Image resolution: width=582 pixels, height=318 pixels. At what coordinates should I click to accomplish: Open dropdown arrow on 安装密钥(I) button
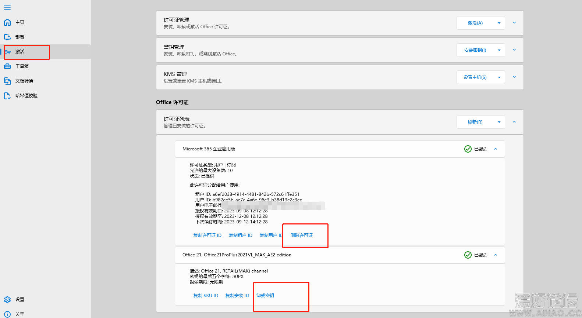[x=499, y=50]
